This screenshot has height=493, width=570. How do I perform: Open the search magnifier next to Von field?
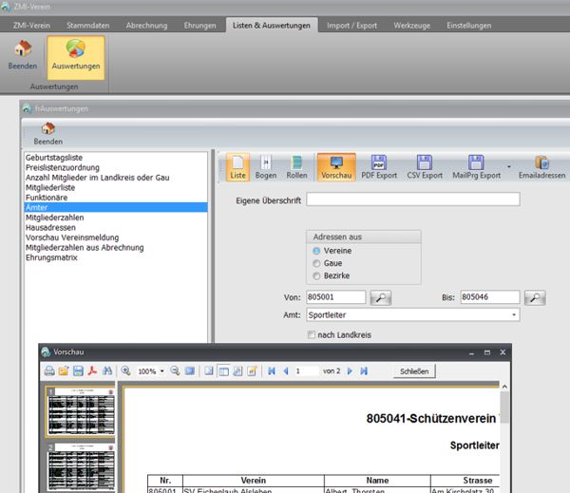click(x=381, y=297)
